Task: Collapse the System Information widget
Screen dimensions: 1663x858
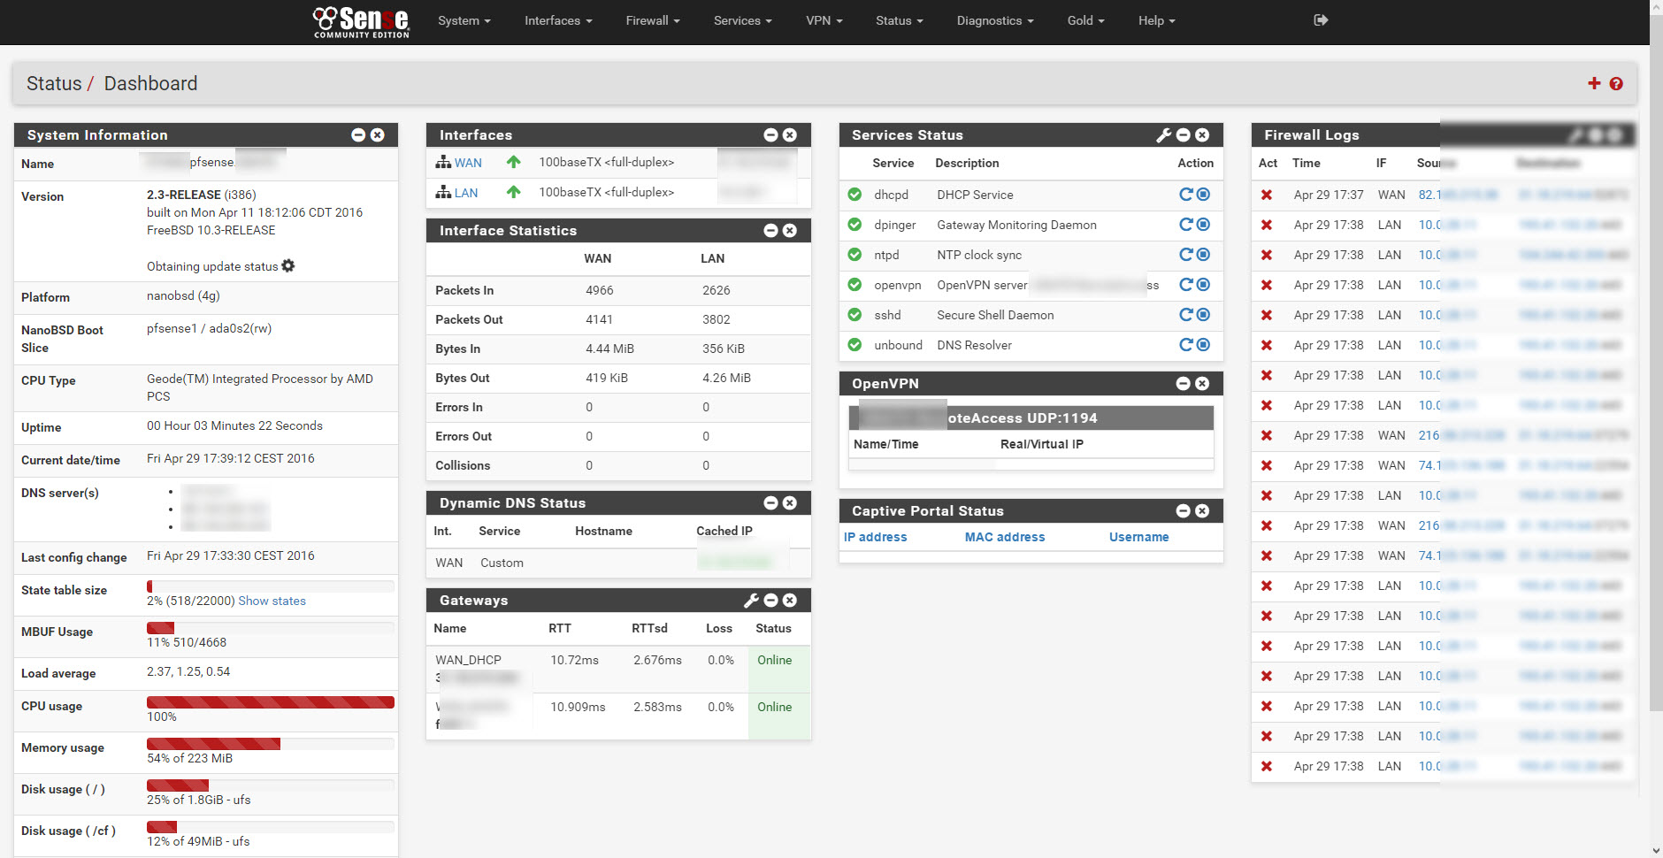Action: click(358, 134)
